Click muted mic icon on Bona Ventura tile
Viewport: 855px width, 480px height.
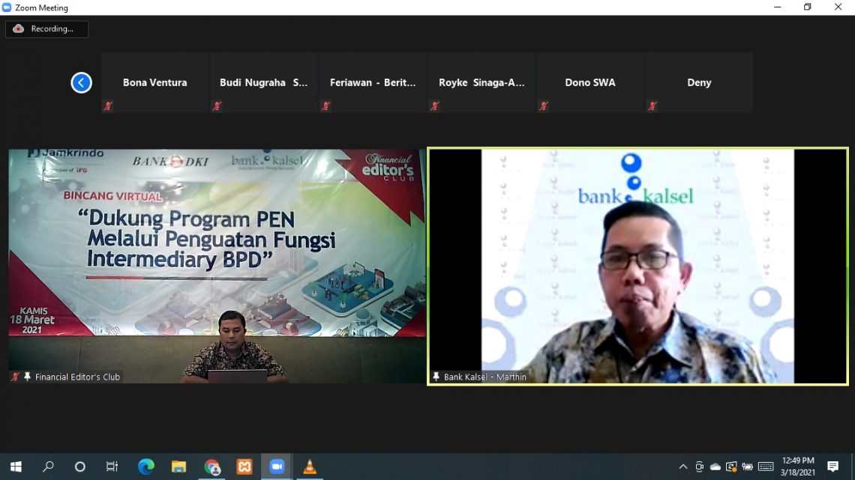[x=108, y=106]
